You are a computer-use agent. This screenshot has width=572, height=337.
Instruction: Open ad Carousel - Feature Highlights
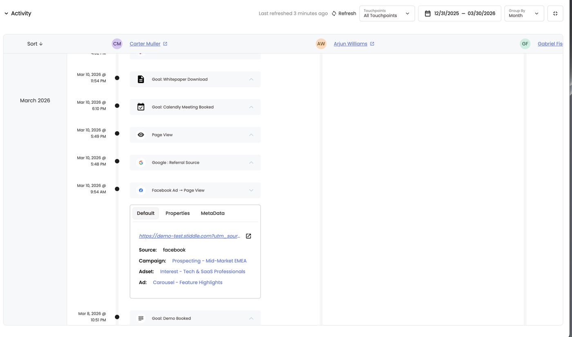pyautogui.click(x=188, y=283)
